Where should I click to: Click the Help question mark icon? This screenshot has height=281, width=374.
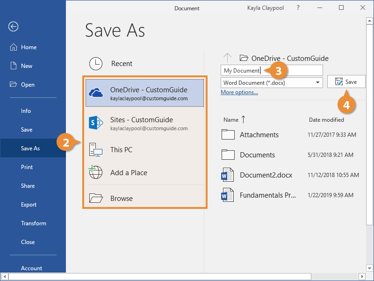(x=298, y=7)
